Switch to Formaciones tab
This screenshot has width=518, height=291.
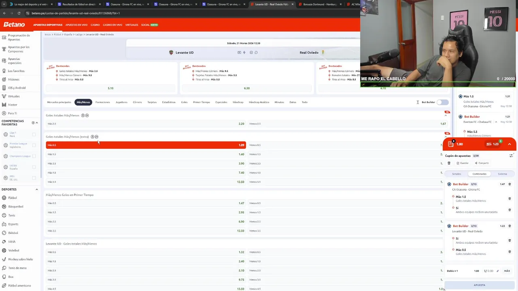click(x=103, y=102)
